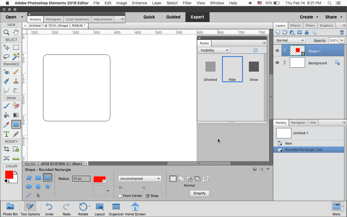
Task: Switch to the Navigator tab
Action: point(298,123)
